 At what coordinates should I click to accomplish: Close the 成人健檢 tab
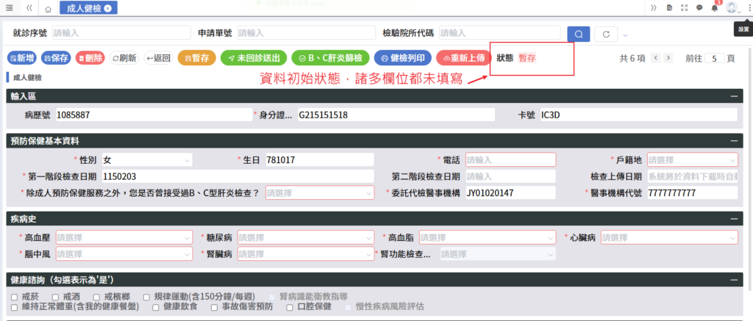click(x=107, y=8)
